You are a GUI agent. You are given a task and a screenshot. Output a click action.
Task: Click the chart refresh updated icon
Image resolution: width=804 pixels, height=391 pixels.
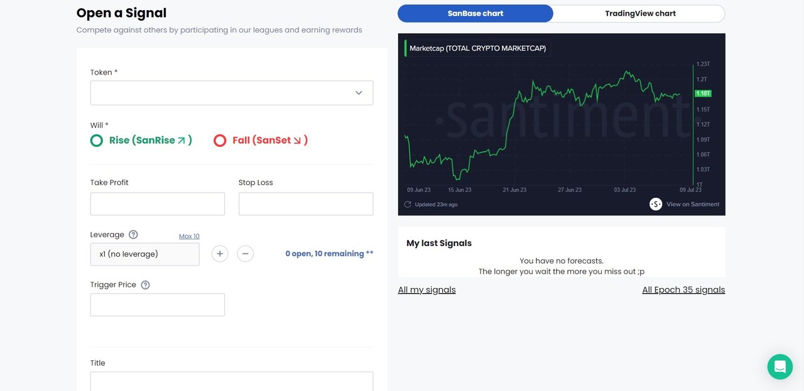pos(408,205)
